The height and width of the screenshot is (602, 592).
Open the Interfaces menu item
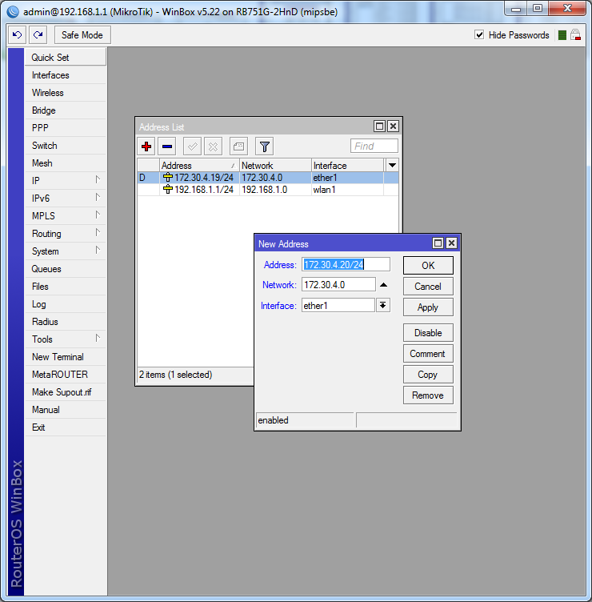click(x=66, y=75)
